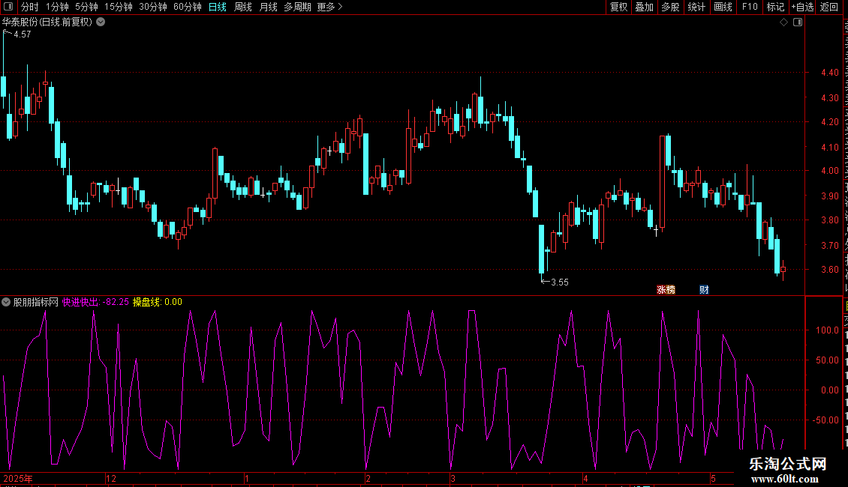Click the 返回 back button
Viewport: 848px width, 487px height.
[828, 7]
